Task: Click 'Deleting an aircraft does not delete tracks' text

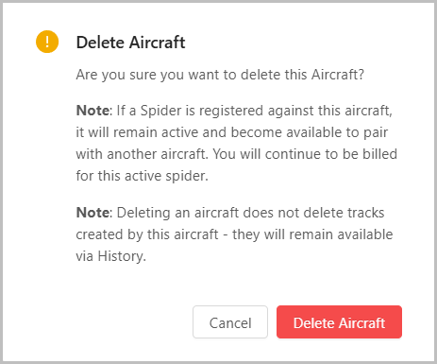Action: click(250, 213)
